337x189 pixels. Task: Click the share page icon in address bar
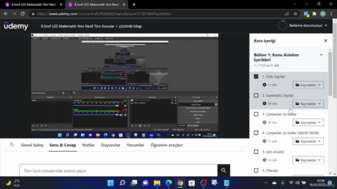tap(287, 14)
